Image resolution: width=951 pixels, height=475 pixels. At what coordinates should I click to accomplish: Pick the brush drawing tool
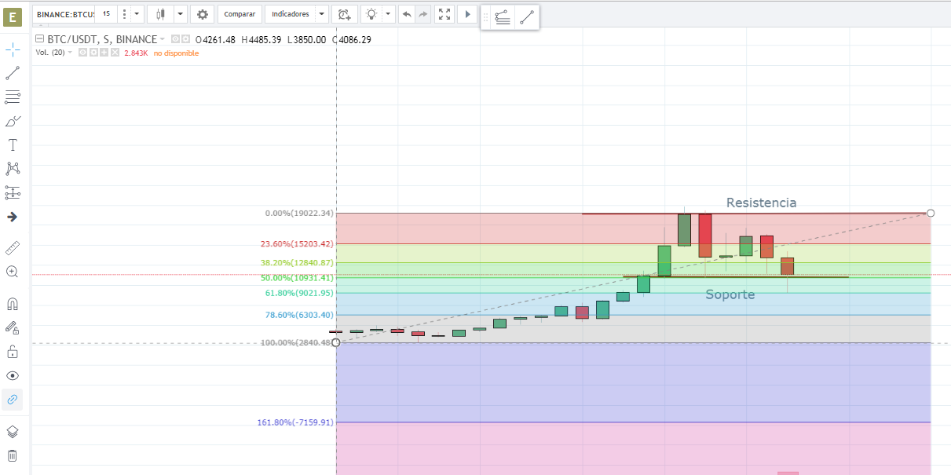(x=13, y=121)
